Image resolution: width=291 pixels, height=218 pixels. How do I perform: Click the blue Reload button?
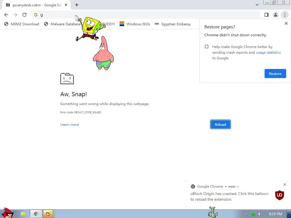tap(221, 124)
